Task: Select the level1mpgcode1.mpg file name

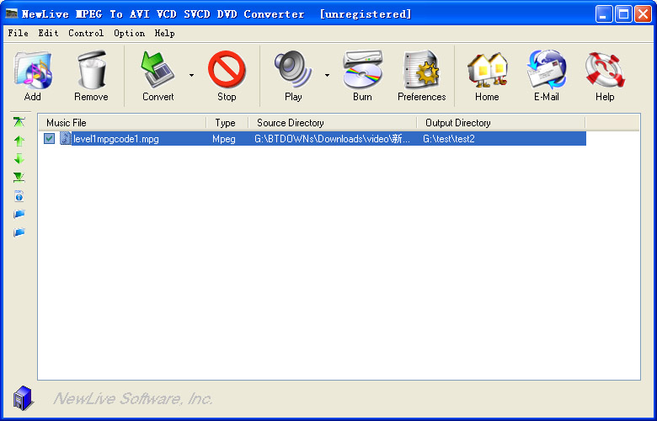Action: (116, 139)
